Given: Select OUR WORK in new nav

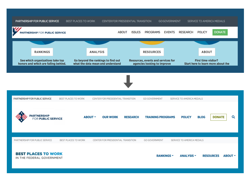Looking at the screenshot, I should 110,117.
